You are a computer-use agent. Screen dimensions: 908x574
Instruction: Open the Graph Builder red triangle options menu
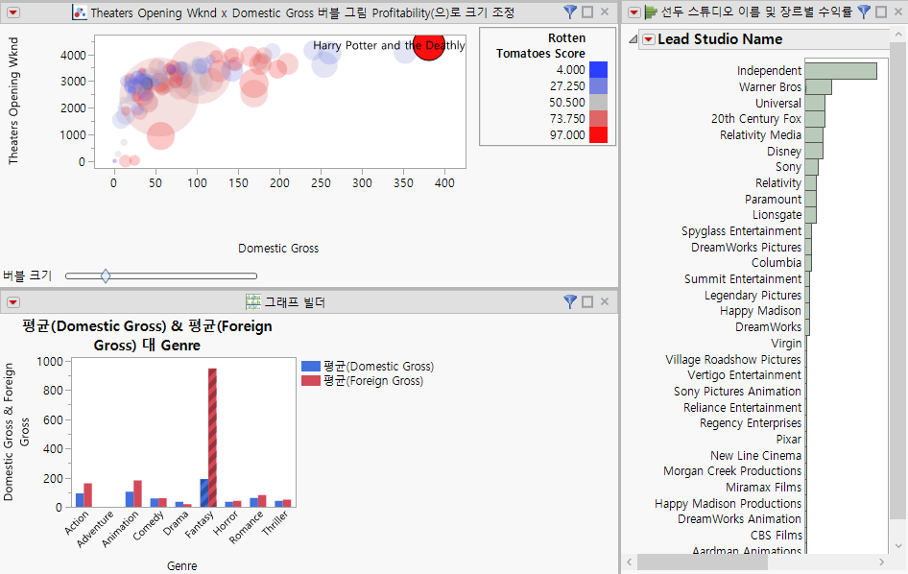pyautogui.click(x=12, y=302)
